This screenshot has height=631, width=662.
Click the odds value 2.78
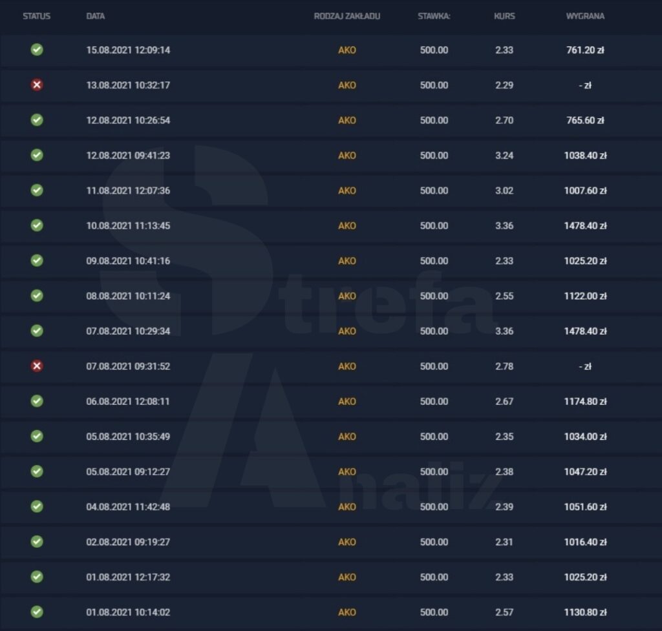pos(504,366)
